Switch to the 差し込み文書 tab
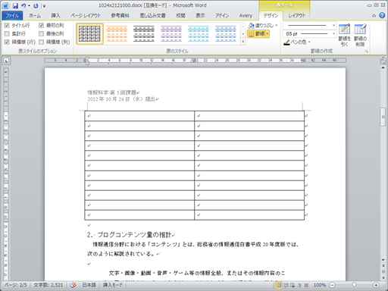The width and height of the screenshot is (388, 291). click(152, 16)
